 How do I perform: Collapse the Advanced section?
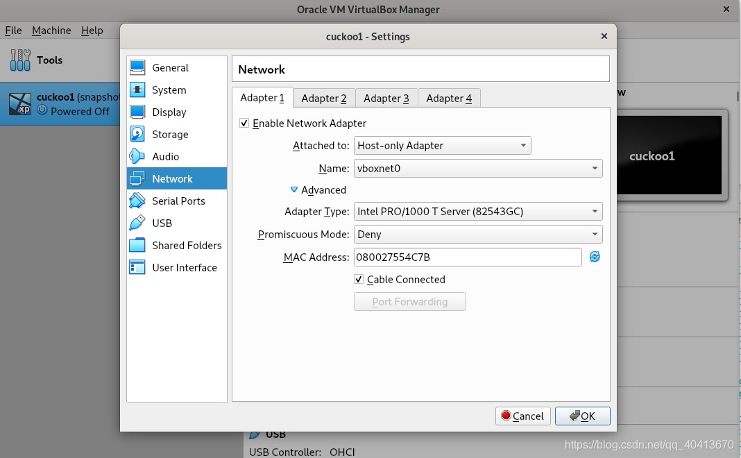(294, 189)
